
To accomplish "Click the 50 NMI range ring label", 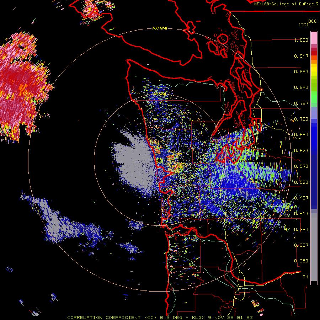I will click(x=160, y=94).
